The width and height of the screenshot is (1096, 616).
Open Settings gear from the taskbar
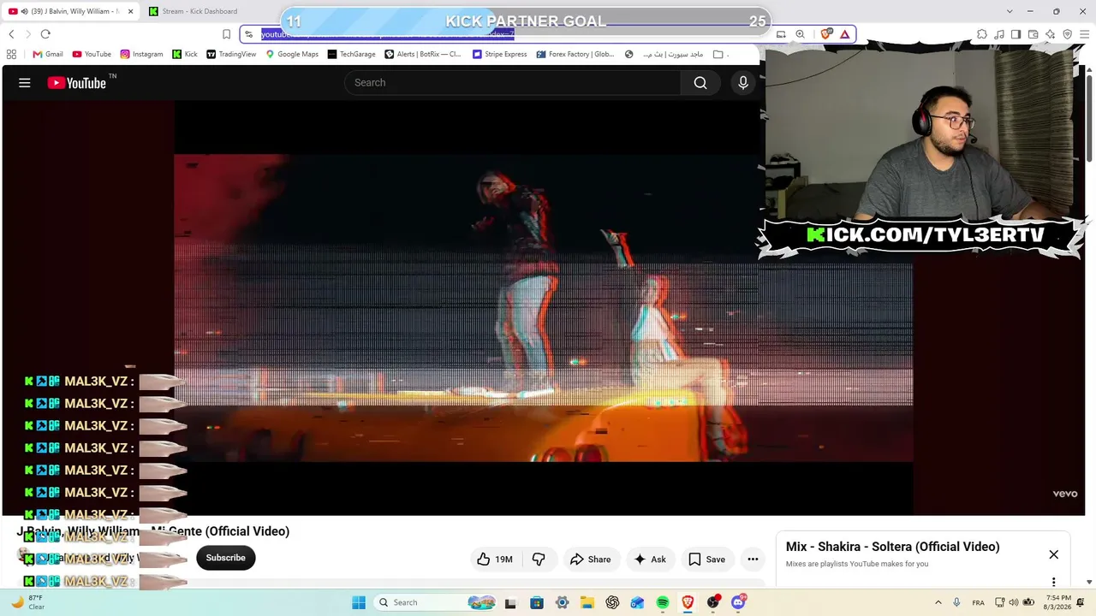(x=562, y=602)
